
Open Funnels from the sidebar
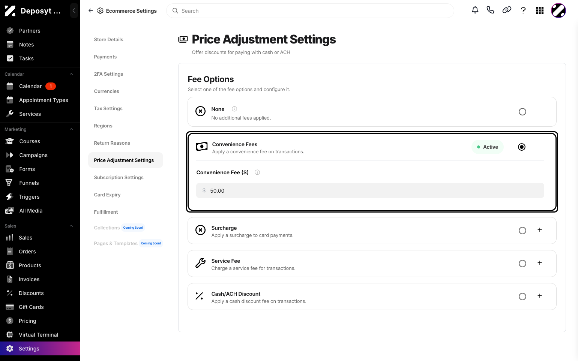coord(40,183)
